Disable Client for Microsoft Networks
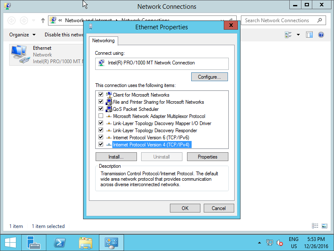 point(101,95)
